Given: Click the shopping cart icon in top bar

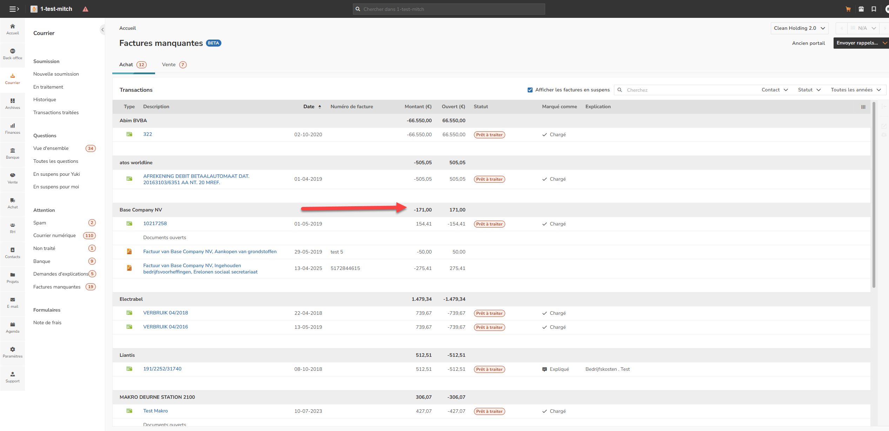Looking at the screenshot, I should point(848,9).
